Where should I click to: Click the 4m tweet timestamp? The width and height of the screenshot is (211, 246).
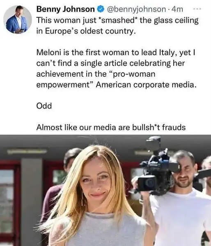(177, 9)
